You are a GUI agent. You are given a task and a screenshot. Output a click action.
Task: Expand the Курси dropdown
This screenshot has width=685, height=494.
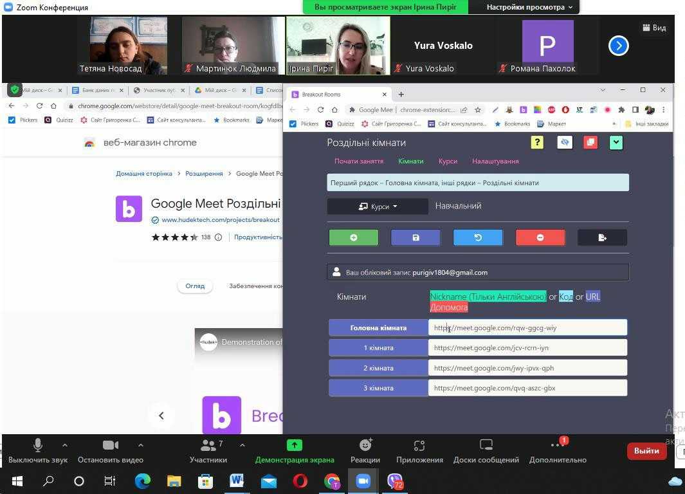(378, 206)
